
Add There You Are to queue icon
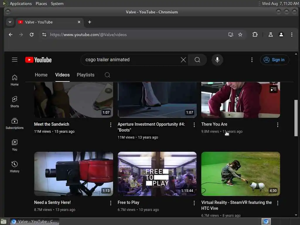pos(274,89)
